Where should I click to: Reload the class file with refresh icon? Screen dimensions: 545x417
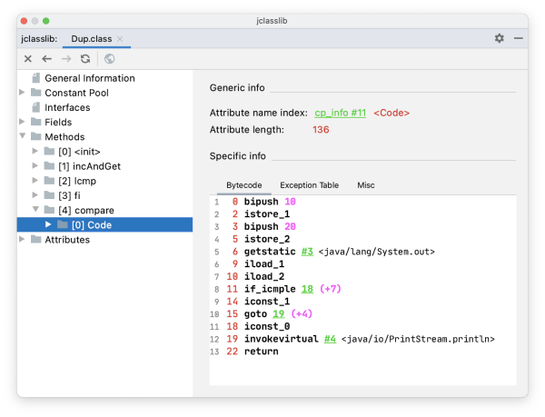(85, 59)
